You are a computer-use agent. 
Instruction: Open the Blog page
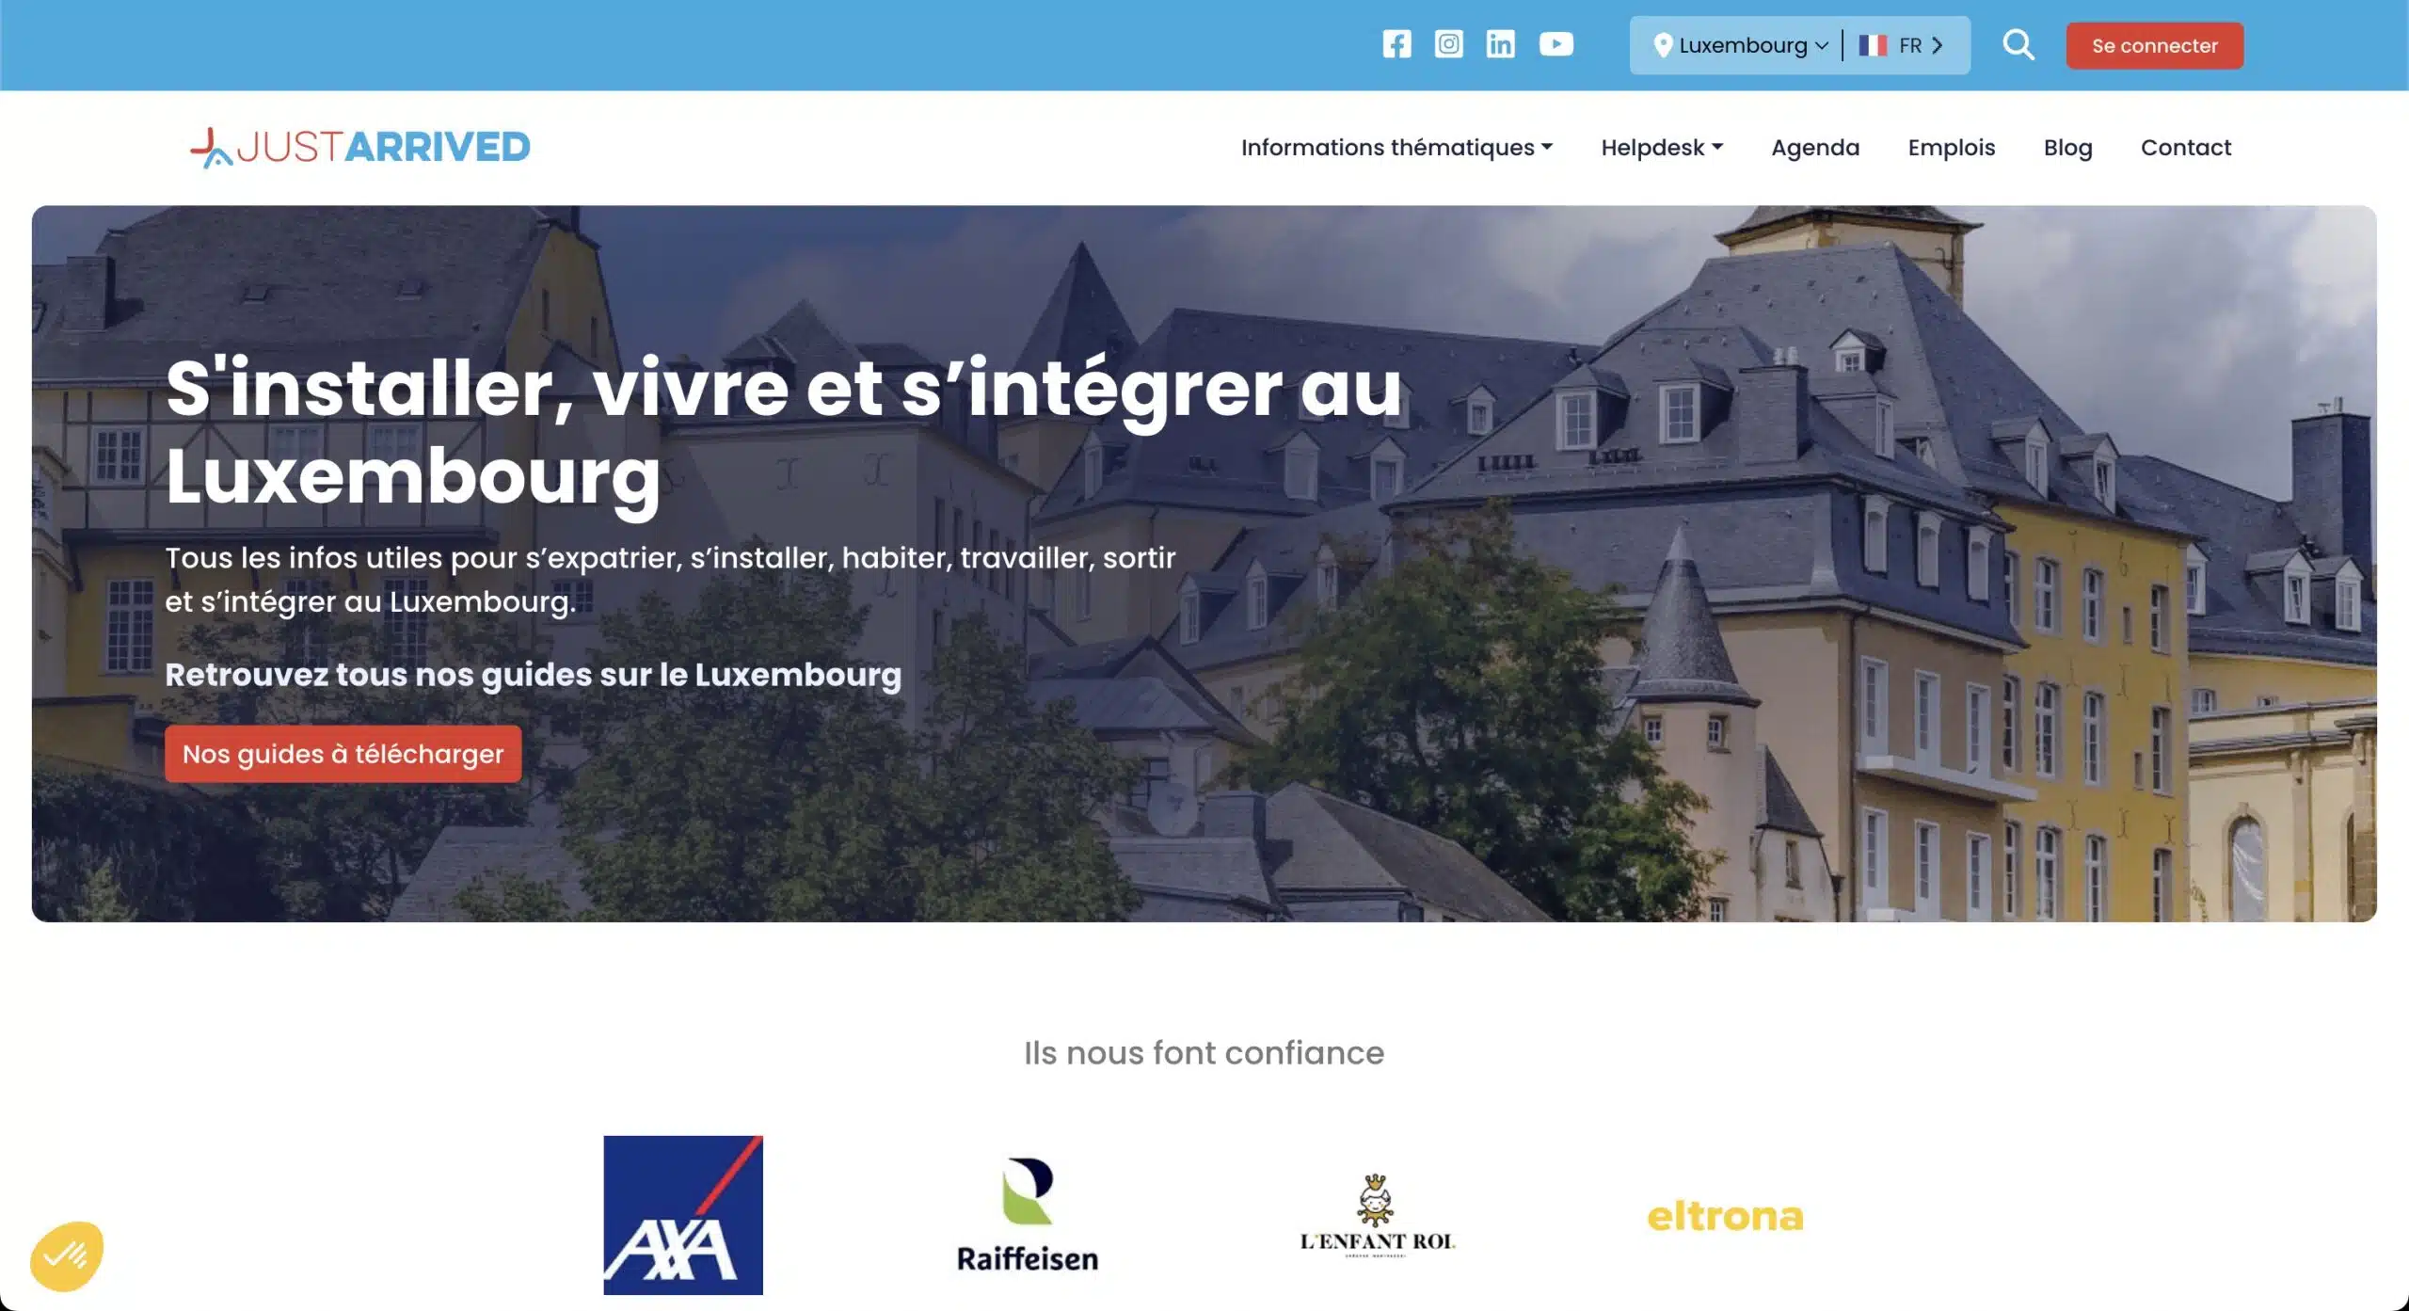click(x=2067, y=148)
